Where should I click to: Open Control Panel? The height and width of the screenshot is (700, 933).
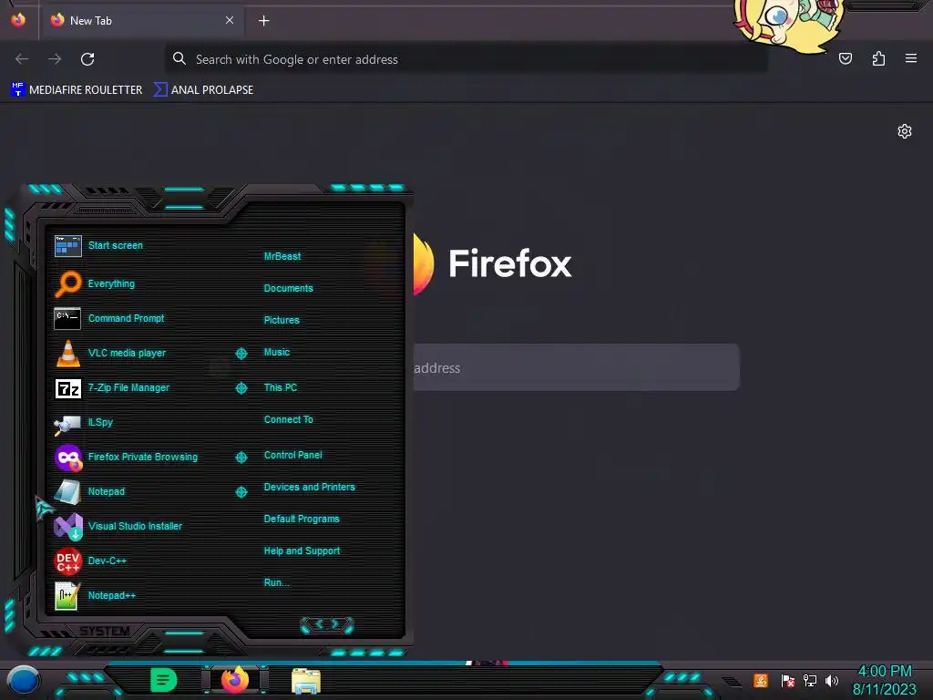(x=292, y=455)
